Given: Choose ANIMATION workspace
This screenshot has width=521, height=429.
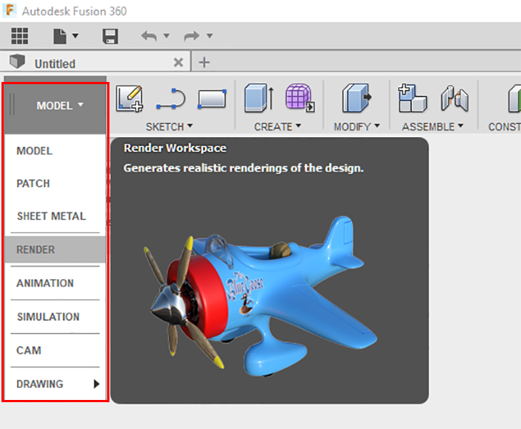Looking at the screenshot, I should coord(56,283).
